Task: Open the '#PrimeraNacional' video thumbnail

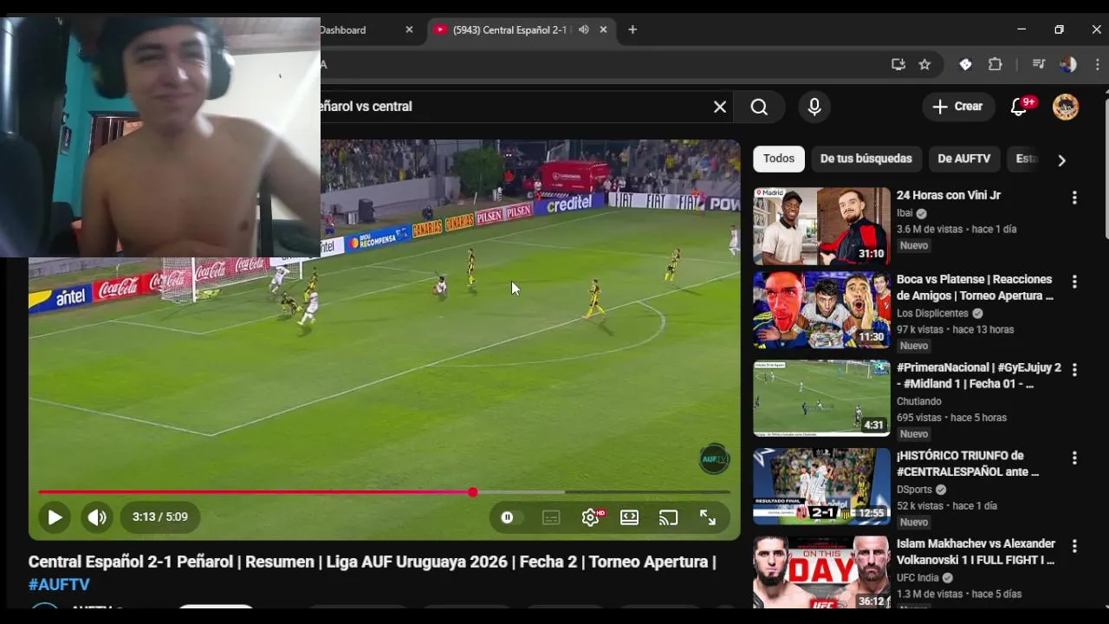Action: pos(821,399)
